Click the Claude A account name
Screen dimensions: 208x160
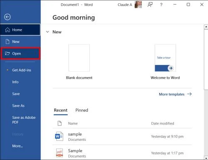coord(125,5)
